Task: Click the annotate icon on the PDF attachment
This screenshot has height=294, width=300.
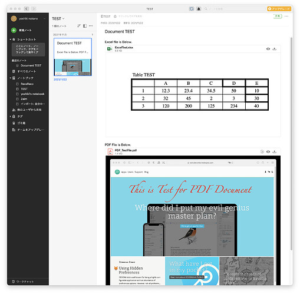Action: click(262, 151)
